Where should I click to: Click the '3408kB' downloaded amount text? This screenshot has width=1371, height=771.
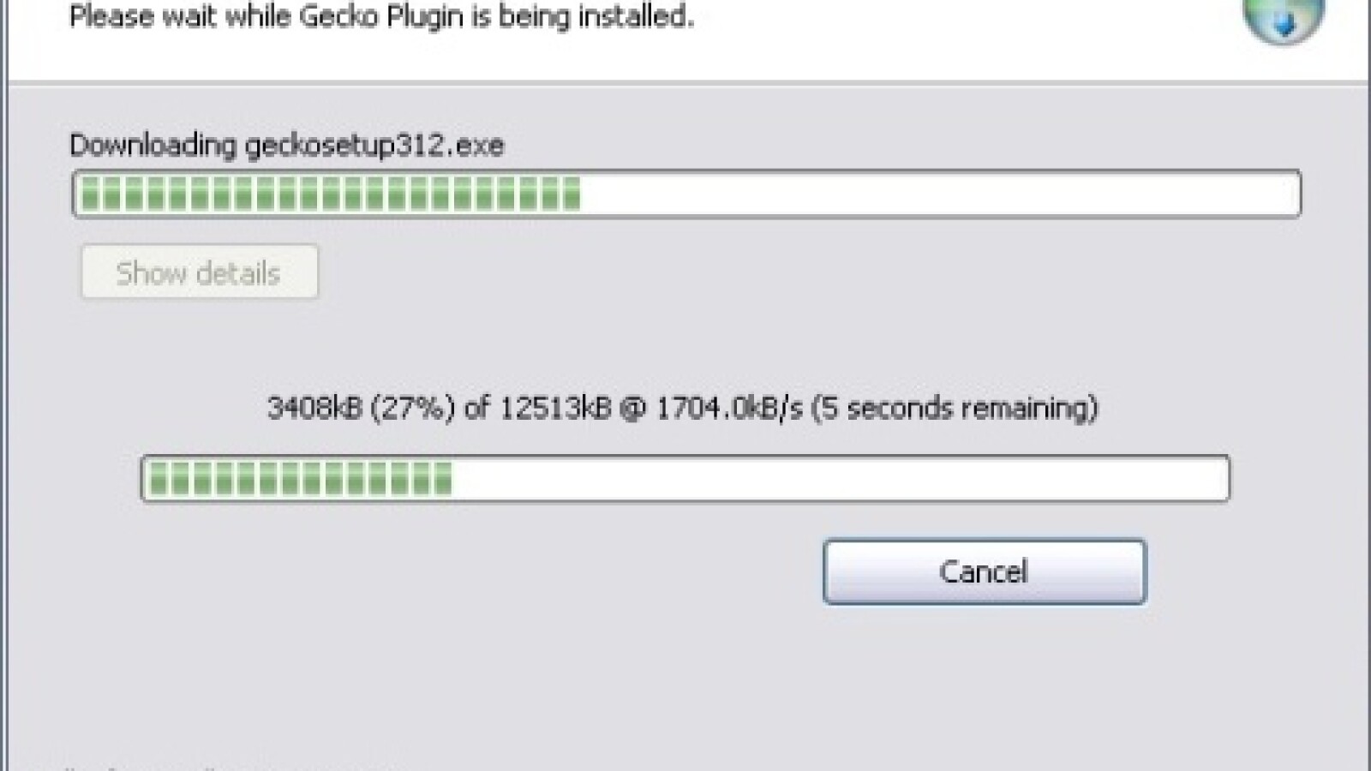(314, 408)
